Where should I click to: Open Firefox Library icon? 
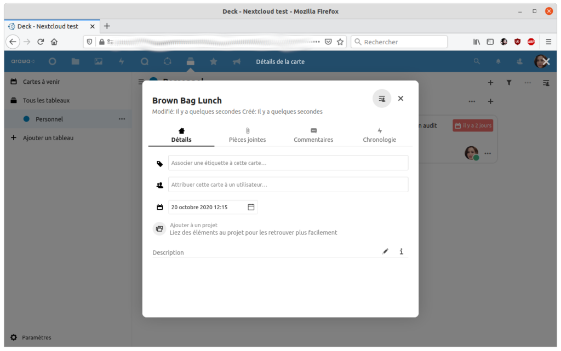[x=477, y=42]
